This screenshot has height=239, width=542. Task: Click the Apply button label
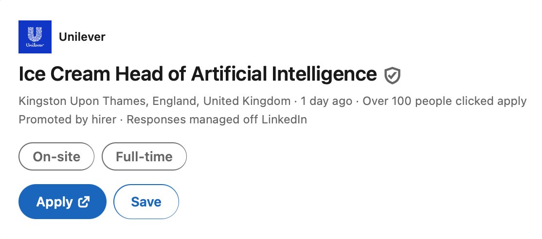pos(54,202)
